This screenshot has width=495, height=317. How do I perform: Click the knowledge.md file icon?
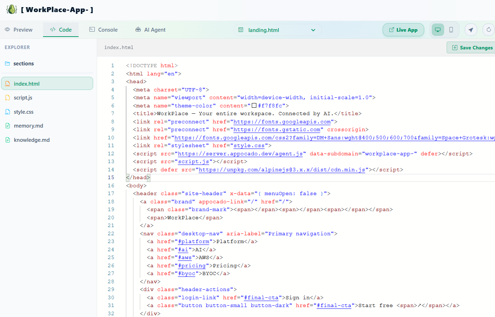[7, 140]
